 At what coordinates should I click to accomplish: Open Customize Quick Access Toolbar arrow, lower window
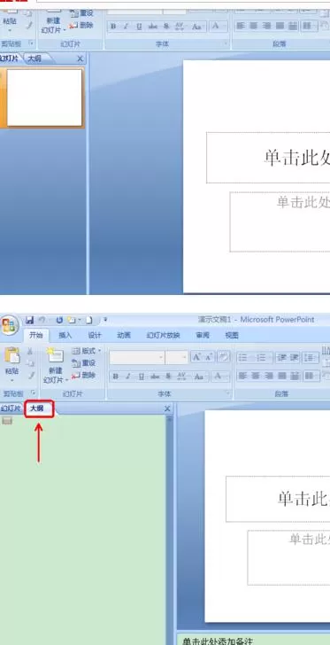[105, 320]
